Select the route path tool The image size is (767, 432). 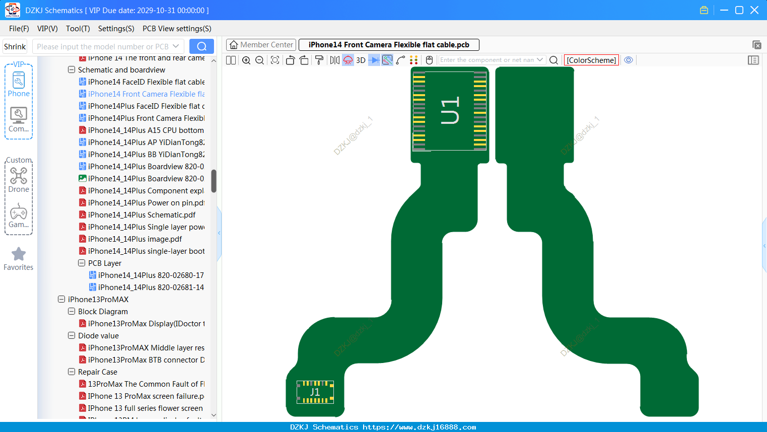(x=400, y=60)
